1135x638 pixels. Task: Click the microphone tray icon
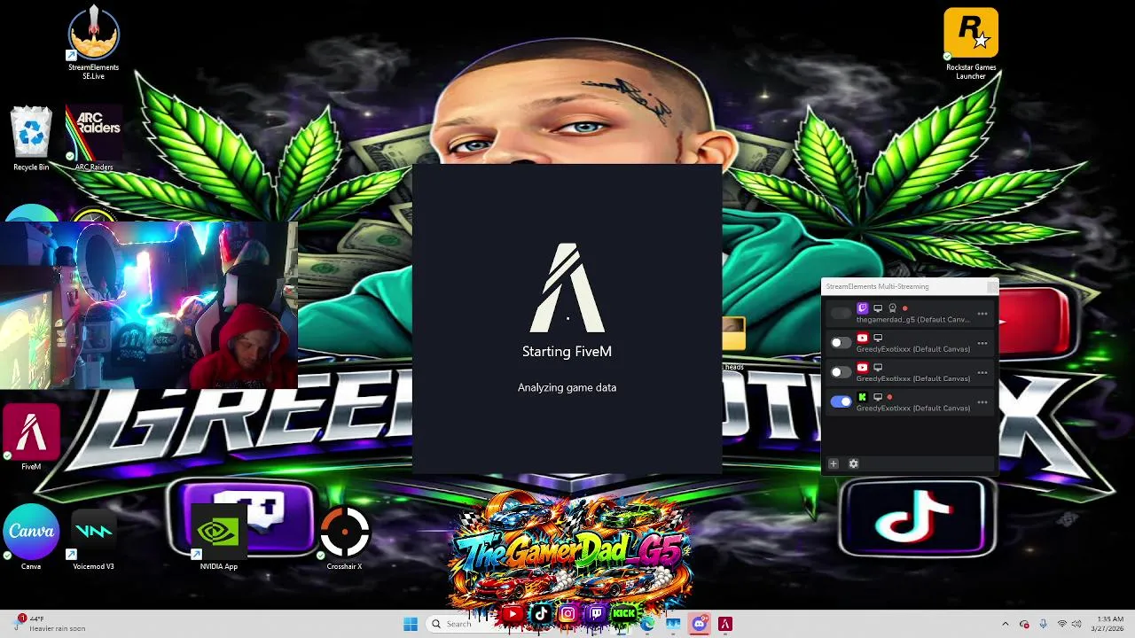pos(1044,624)
